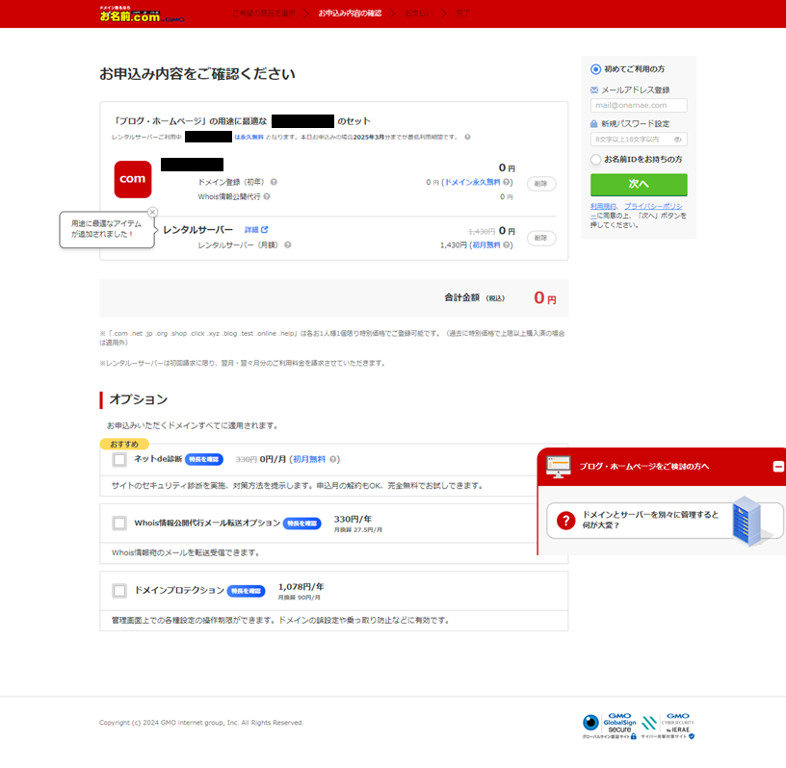This screenshot has width=786, height=768.
Task: Click the lock icon beside 新規パスワード設定
Action: pos(594,123)
